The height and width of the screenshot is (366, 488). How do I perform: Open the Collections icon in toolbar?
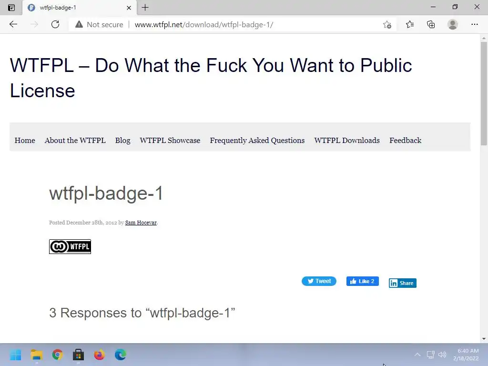coord(431,24)
